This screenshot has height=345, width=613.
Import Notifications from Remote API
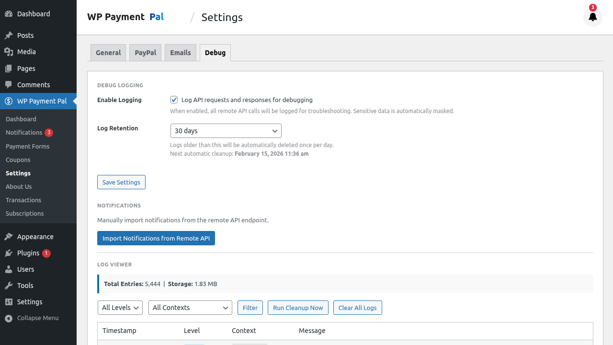pos(156,238)
